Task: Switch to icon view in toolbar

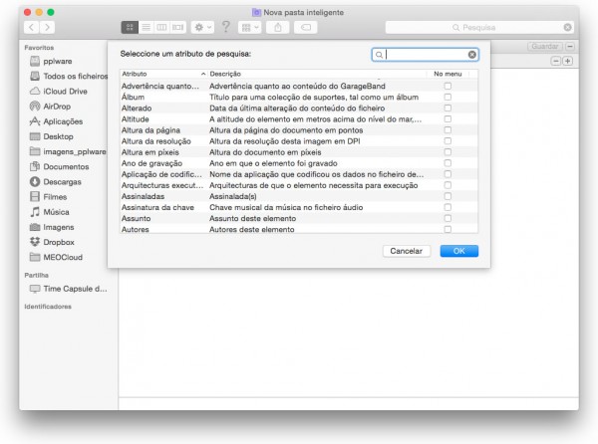Action: 130,27
